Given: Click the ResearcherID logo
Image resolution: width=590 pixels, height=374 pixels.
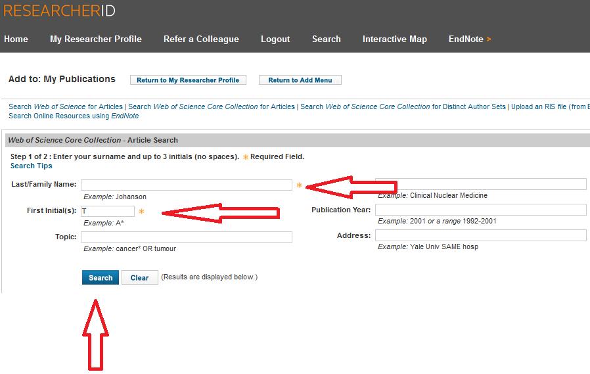Looking at the screenshot, I should 59,11.
